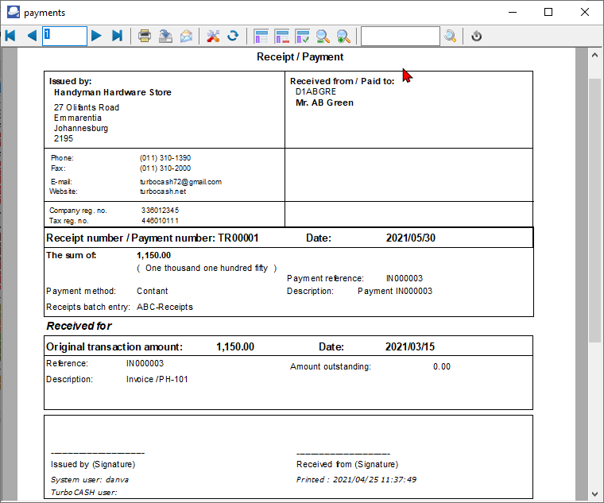Viewport: 604px width, 503px height.
Task: Click the page number input field
Action: click(x=64, y=36)
